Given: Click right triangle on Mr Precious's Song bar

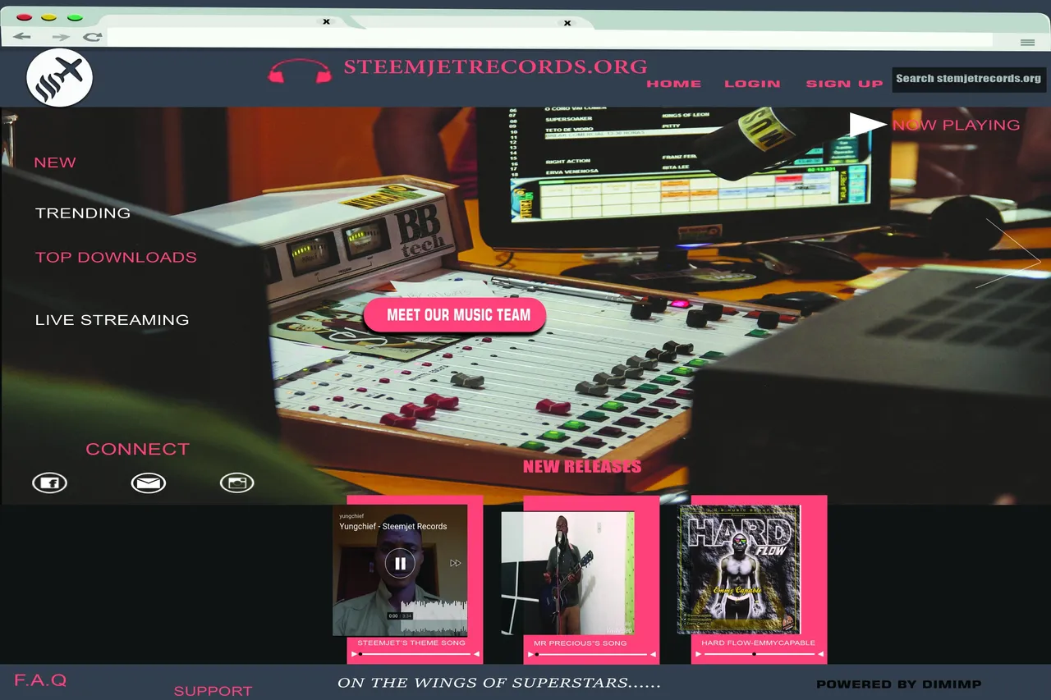Looking at the screenshot, I should (x=654, y=654).
